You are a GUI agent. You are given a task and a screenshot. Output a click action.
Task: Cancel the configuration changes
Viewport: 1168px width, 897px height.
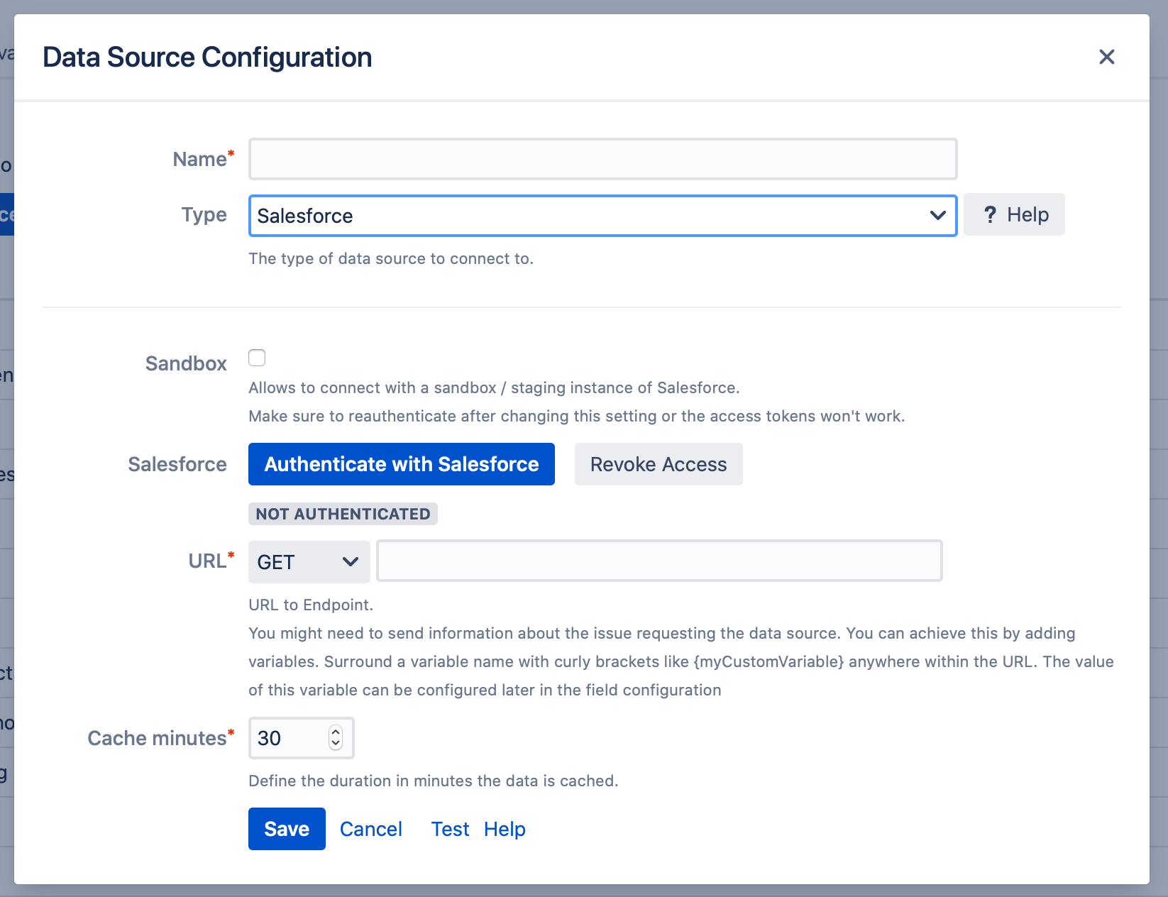[370, 828]
